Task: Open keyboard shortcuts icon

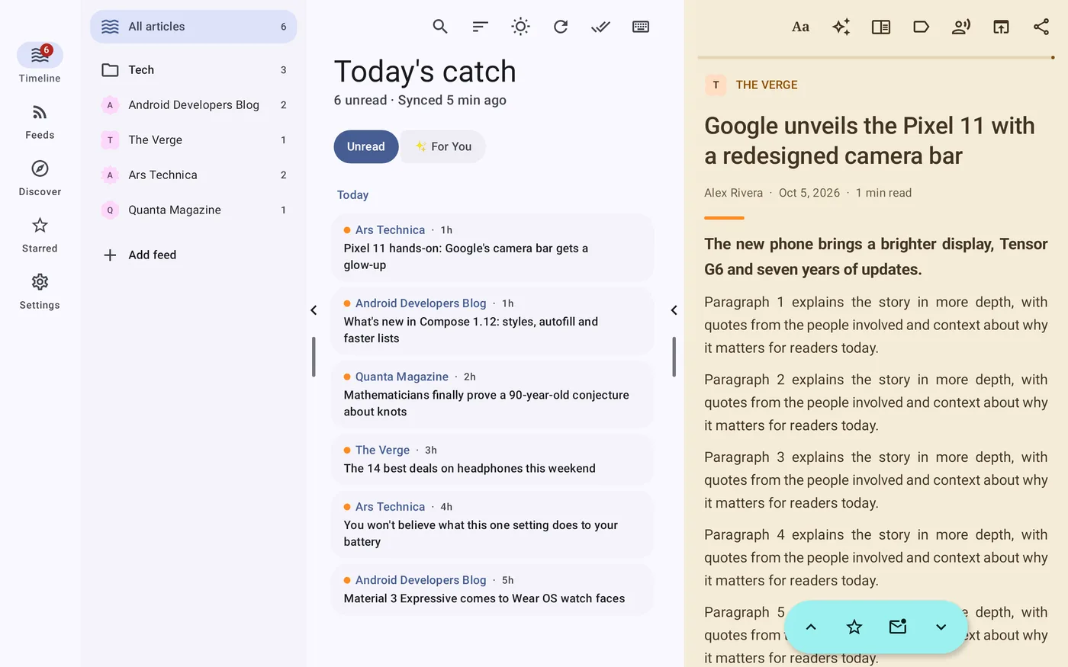Action: tap(641, 27)
